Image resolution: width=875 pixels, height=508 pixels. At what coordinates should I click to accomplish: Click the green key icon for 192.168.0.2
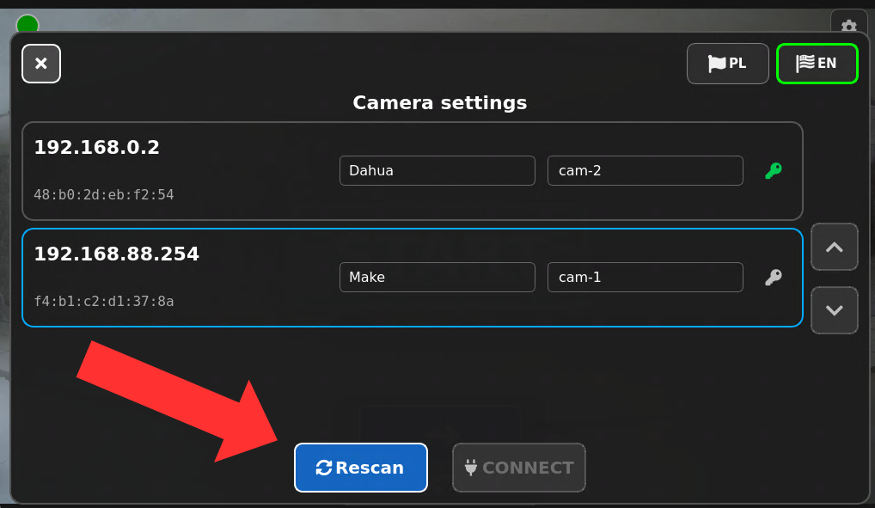click(774, 170)
